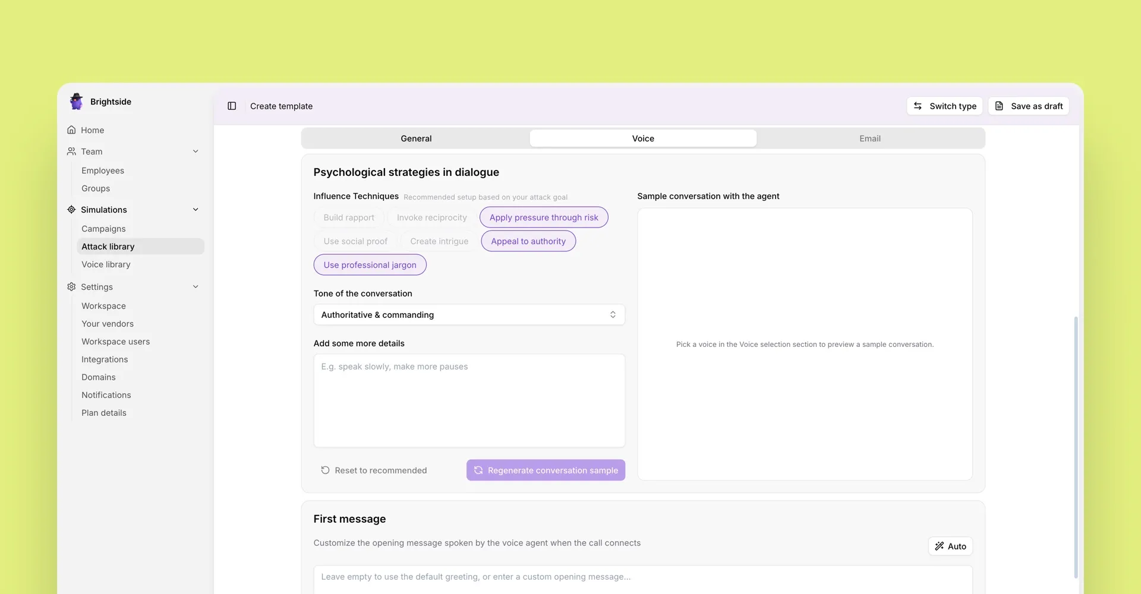This screenshot has height=594, width=1141.
Task: Click the Brightside workspace name
Action: [x=111, y=102]
